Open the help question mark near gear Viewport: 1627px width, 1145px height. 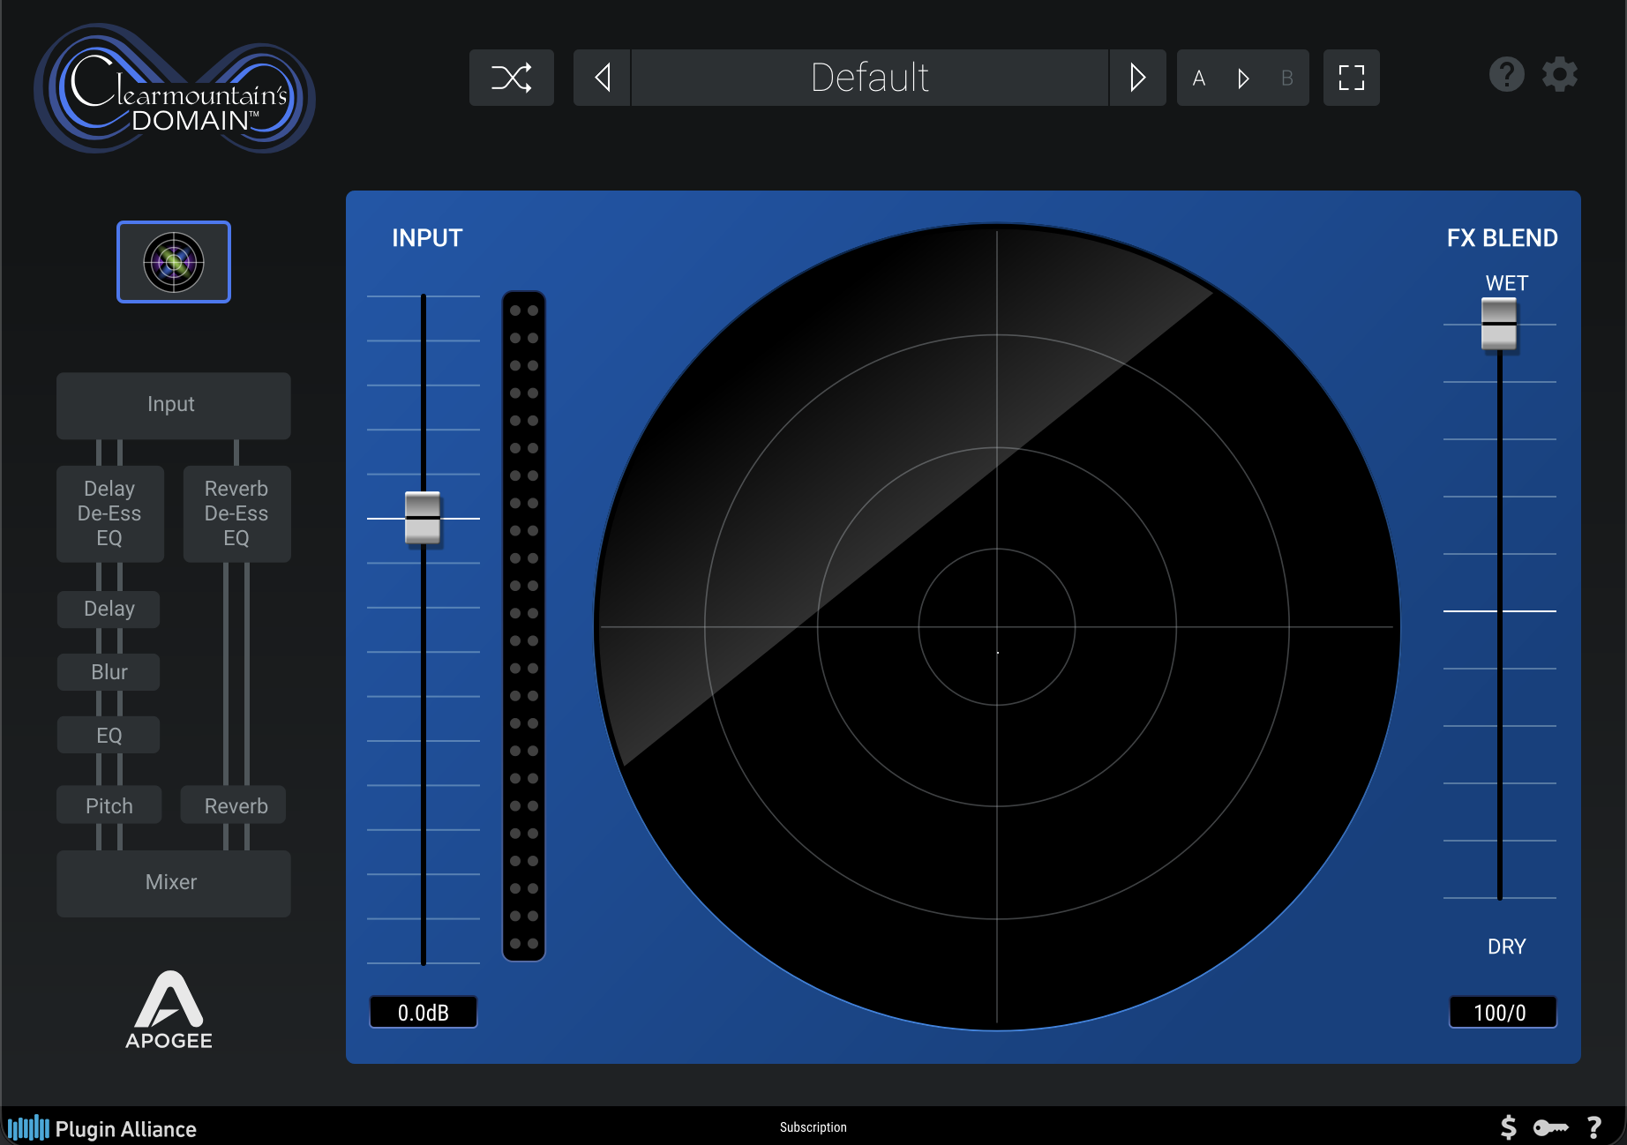(1507, 74)
